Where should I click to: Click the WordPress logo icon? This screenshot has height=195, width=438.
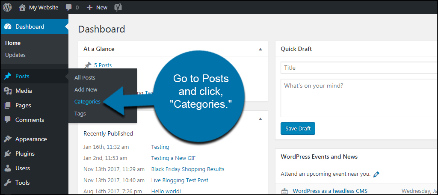7,8
